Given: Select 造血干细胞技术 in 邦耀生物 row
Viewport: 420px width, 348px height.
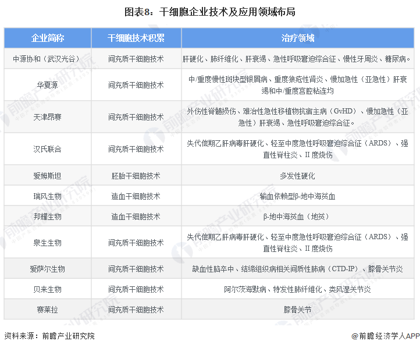Looking at the screenshot, I should point(136,216).
